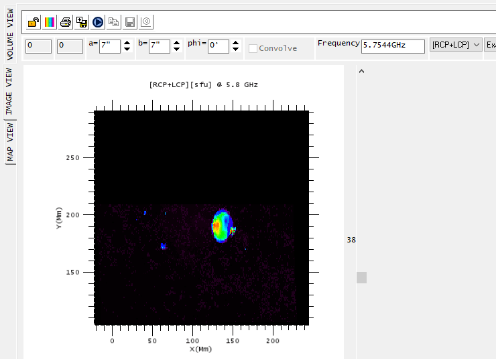496x359 pixels.
Task: Decrease the phi value with down arrow
Action: click(x=235, y=50)
